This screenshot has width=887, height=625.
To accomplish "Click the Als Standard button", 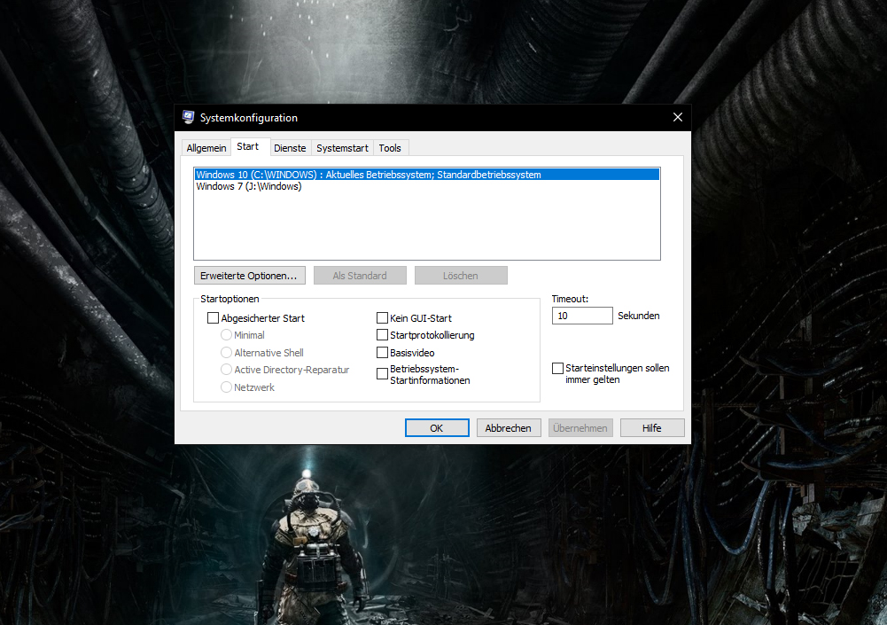I will click(x=360, y=276).
